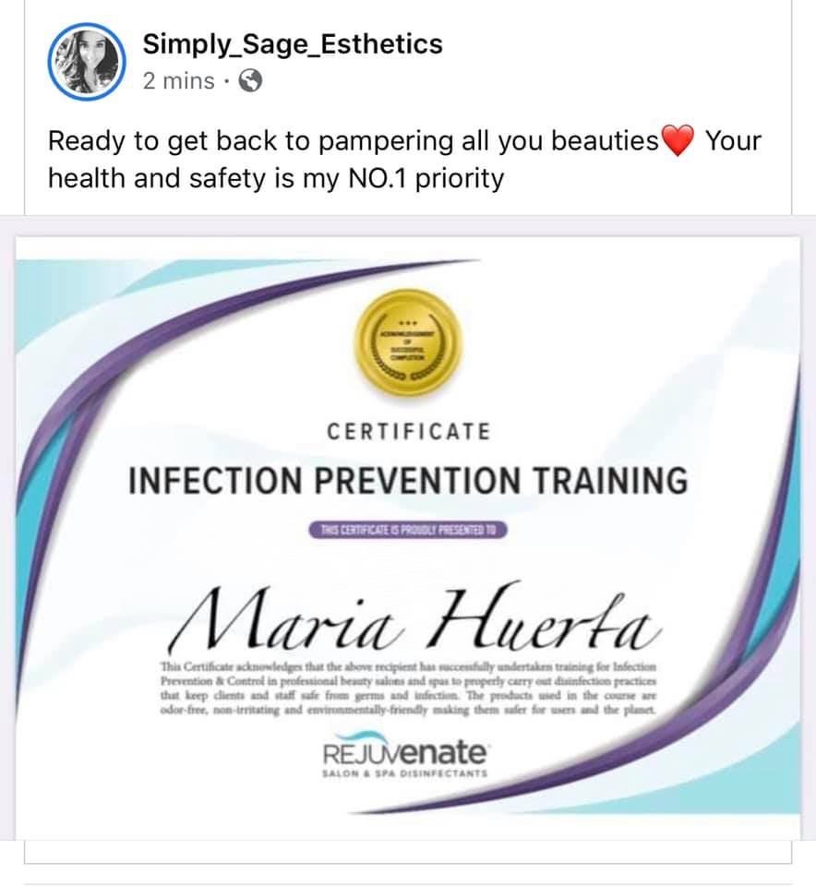Click the certificate acknowledgement paragraph text
Screen dimensions: 816x886
[x=409, y=688]
